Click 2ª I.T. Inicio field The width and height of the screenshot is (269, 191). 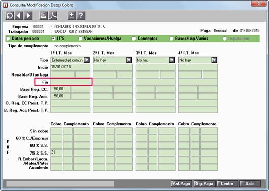coord(113,67)
